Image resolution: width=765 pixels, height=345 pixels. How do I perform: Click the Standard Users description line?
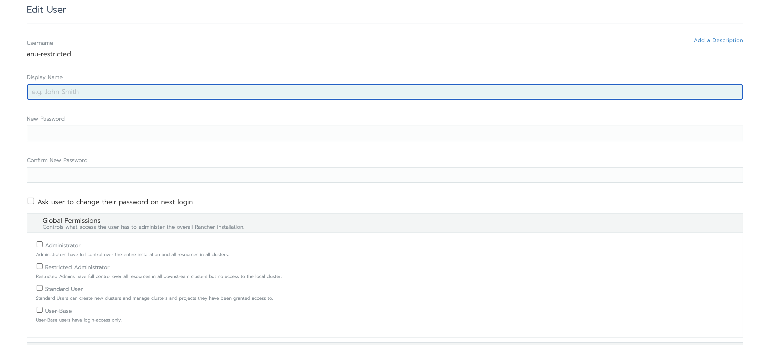pyautogui.click(x=155, y=298)
